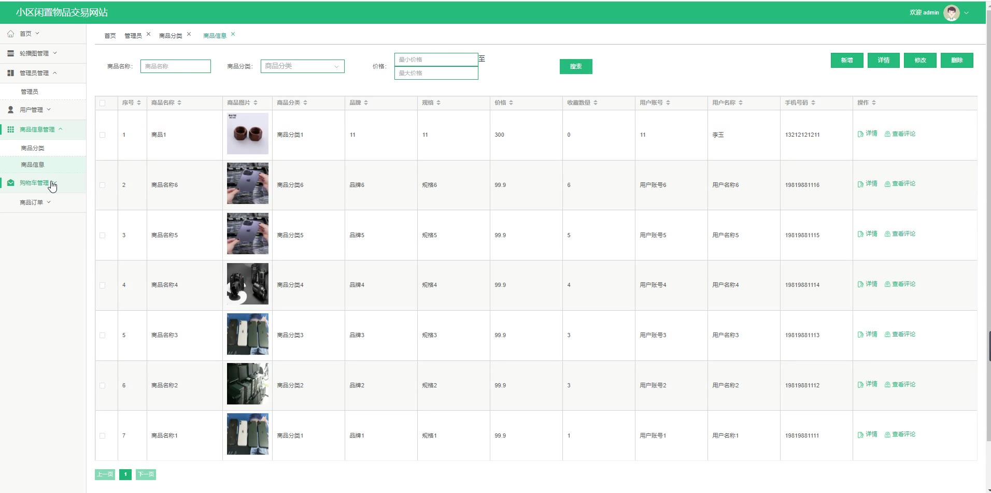Image resolution: width=991 pixels, height=493 pixels.
Task: Open the 商品1 product image thumbnail
Action: click(248, 134)
